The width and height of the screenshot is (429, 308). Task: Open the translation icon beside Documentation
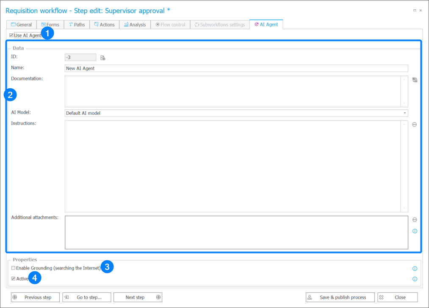(415, 80)
